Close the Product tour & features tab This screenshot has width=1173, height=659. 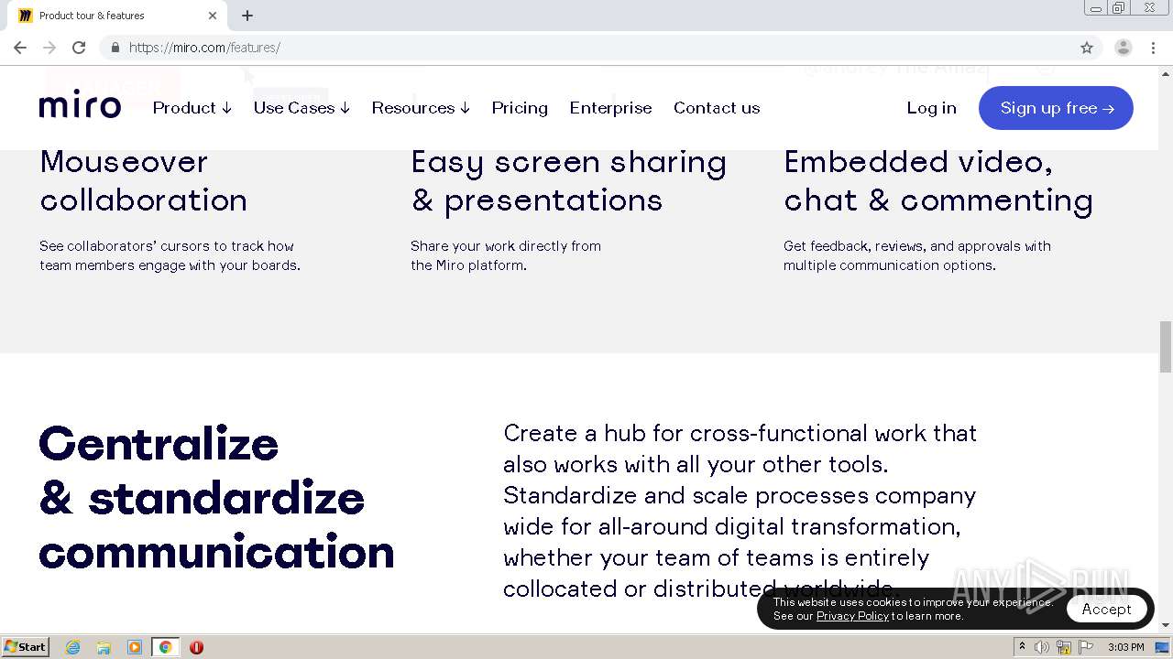click(x=213, y=16)
